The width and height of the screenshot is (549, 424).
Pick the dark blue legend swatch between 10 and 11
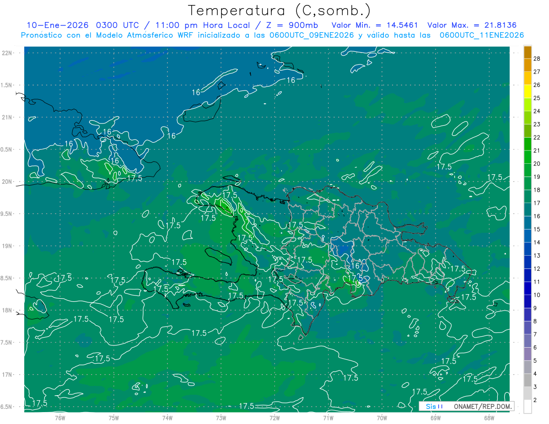(x=527, y=289)
